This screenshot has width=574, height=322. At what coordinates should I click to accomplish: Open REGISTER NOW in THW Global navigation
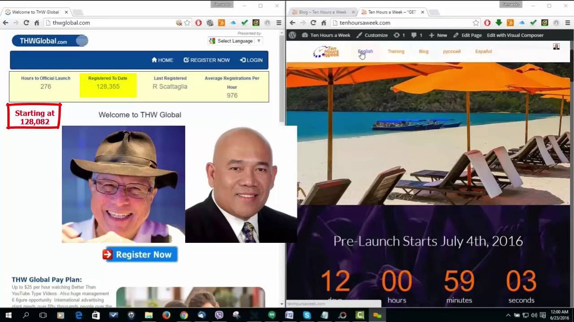click(207, 60)
